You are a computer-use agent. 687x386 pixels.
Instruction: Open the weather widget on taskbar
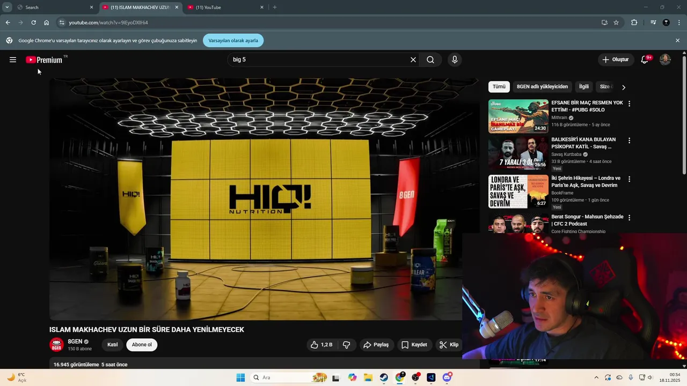pos(17,377)
